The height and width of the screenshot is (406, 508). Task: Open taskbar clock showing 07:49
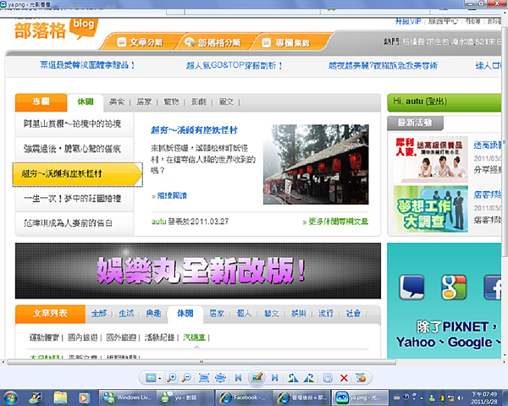pyautogui.click(x=484, y=398)
